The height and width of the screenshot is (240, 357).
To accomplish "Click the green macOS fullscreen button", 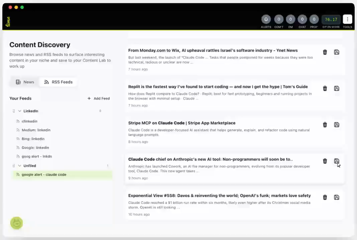I will [22, 7].
